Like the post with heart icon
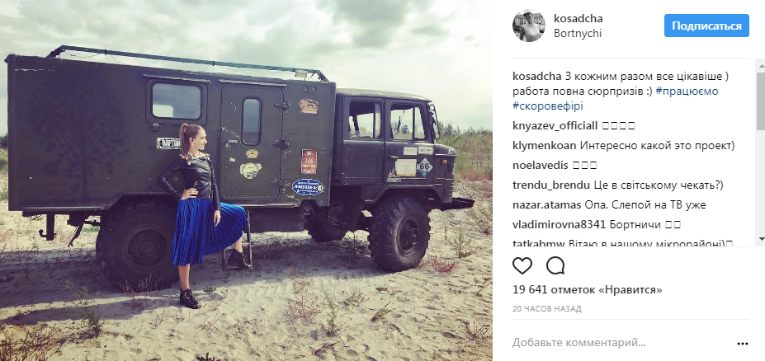 point(522,265)
